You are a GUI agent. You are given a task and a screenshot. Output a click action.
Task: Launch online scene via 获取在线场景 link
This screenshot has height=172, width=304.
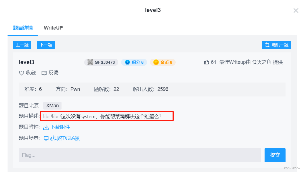coord(65,138)
